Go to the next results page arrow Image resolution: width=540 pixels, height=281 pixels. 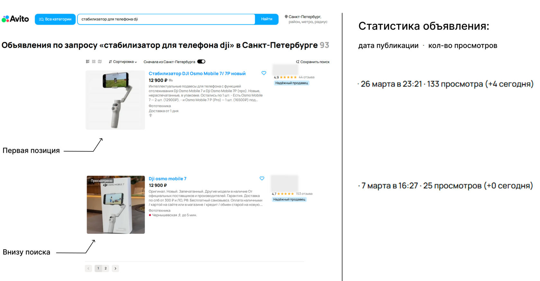pyautogui.click(x=115, y=268)
